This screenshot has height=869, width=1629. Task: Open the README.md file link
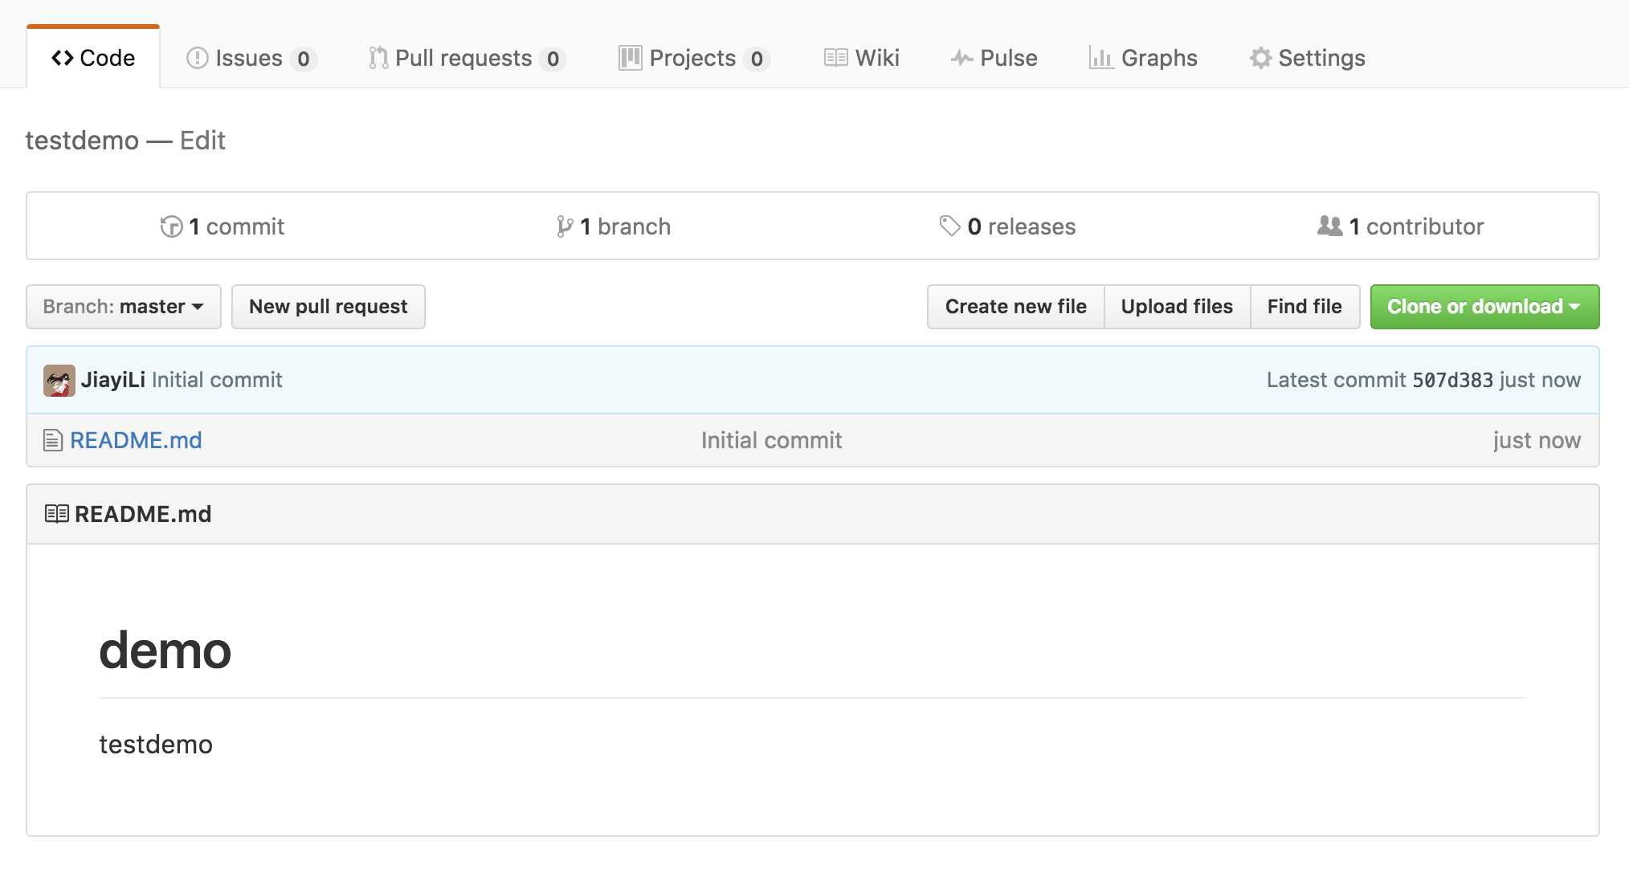click(136, 440)
